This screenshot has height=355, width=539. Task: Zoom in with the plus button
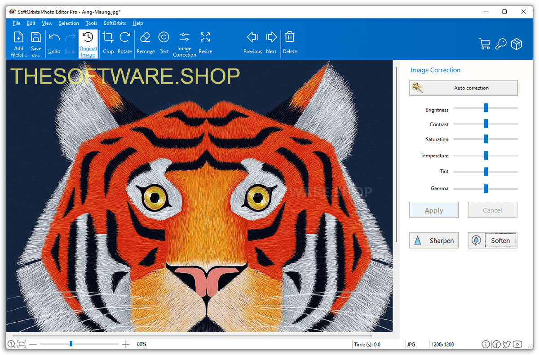126,344
